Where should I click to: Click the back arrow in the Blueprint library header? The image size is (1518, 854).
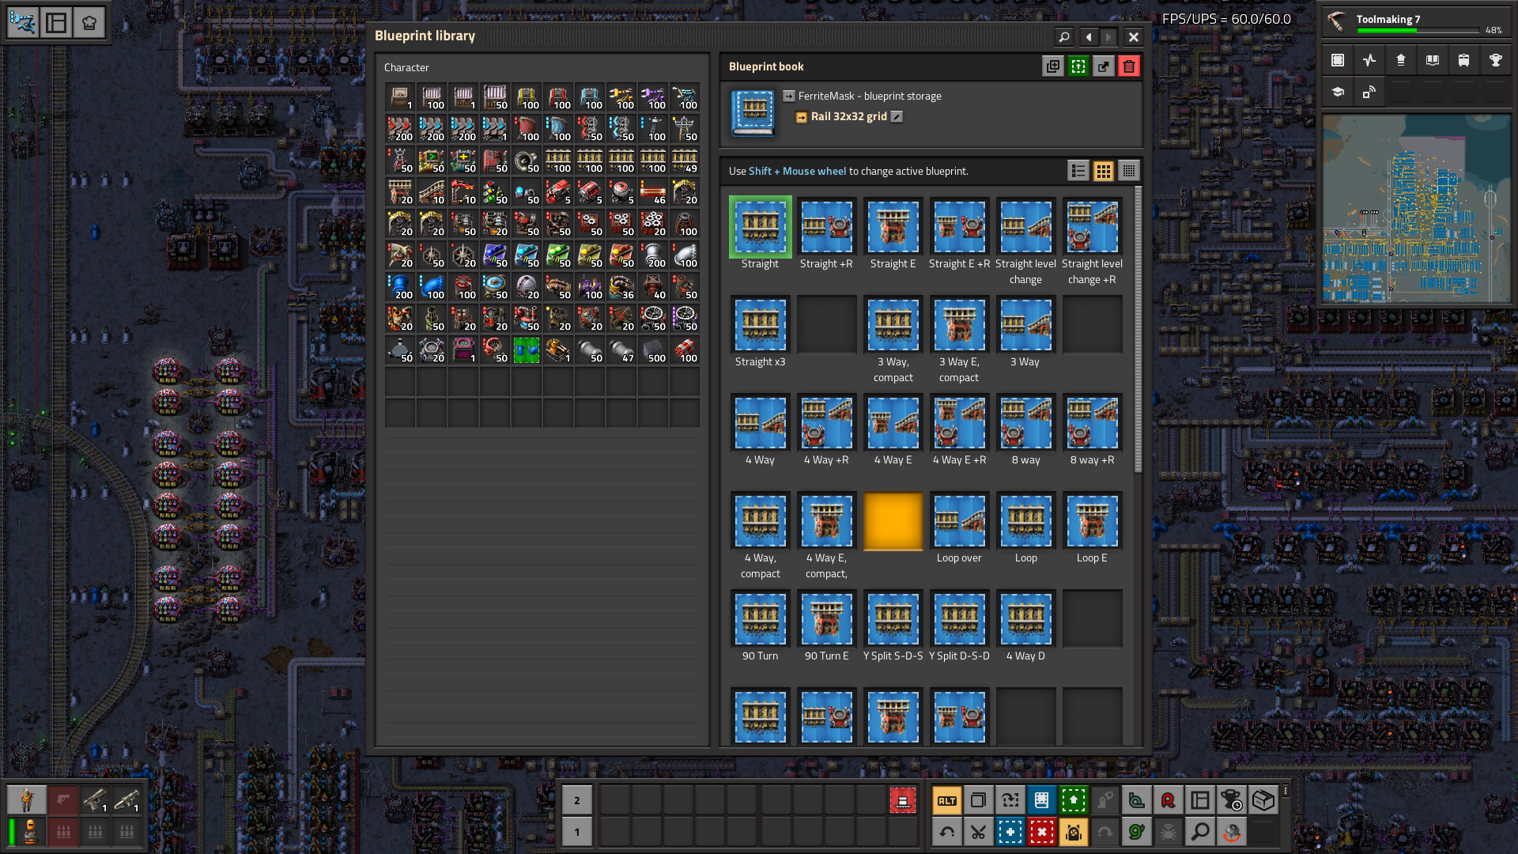(x=1089, y=37)
